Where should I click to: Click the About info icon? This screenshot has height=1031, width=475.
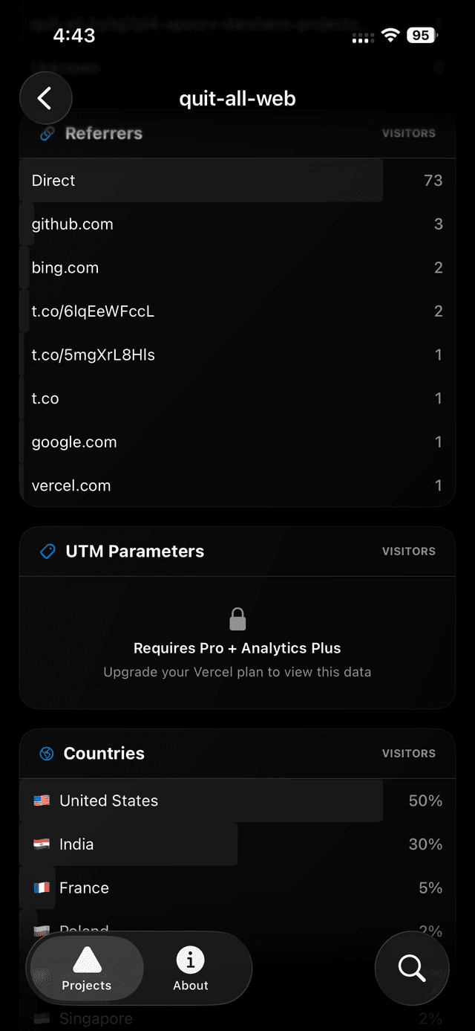[190, 960]
